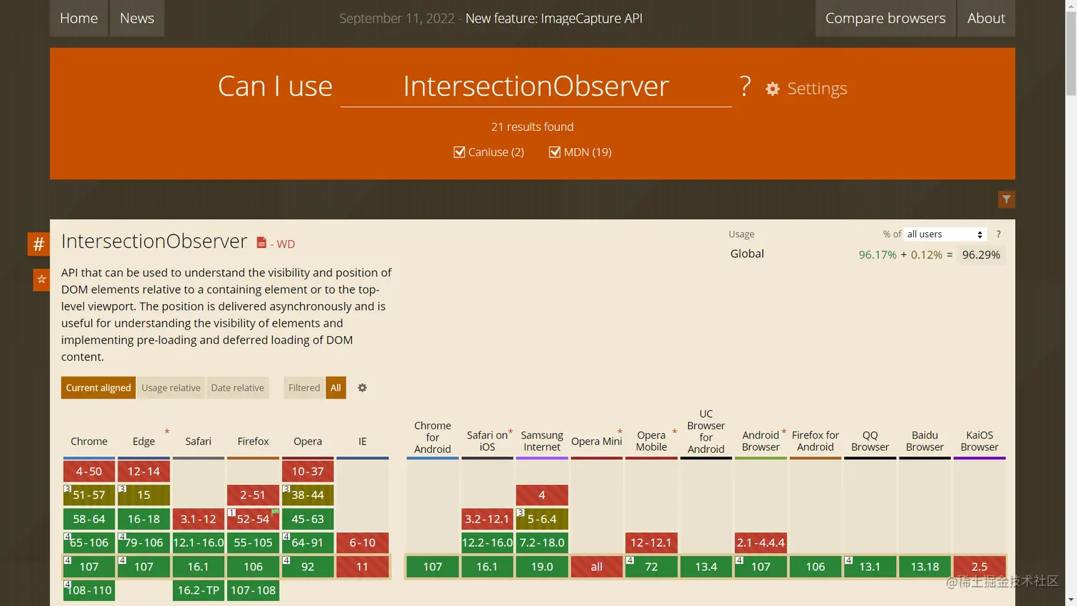Click the Chrome column header
The width and height of the screenshot is (1077, 606).
click(89, 442)
